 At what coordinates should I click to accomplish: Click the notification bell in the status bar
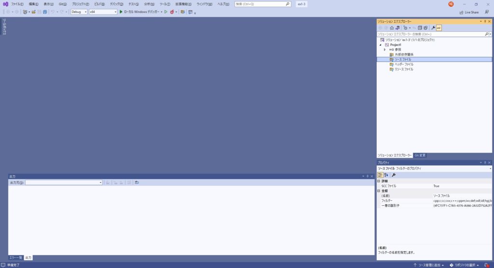tap(486, 265)
